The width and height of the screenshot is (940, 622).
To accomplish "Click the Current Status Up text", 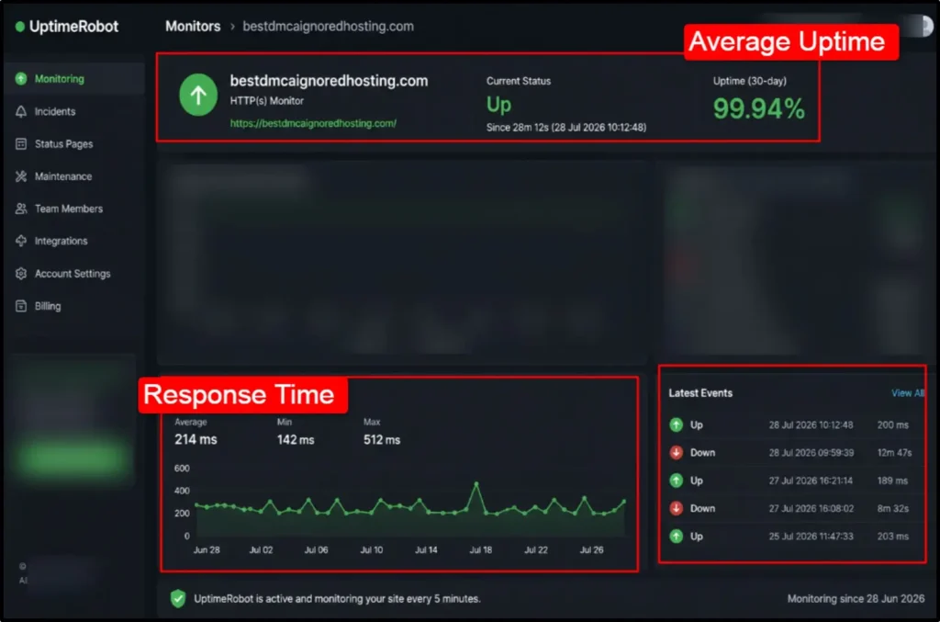I will 498,105.
